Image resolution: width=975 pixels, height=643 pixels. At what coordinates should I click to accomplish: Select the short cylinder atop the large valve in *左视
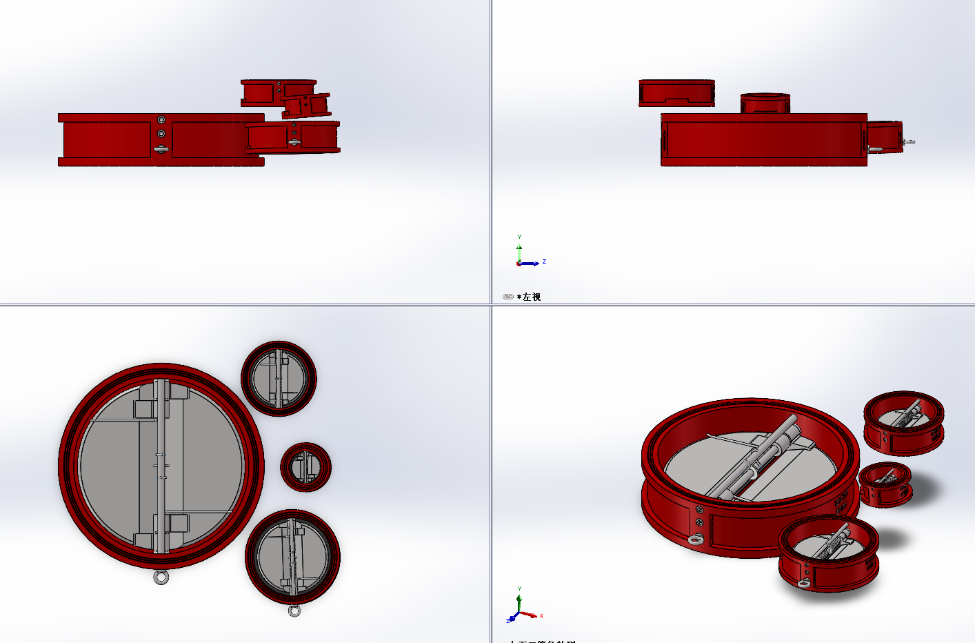coord(765,103)
